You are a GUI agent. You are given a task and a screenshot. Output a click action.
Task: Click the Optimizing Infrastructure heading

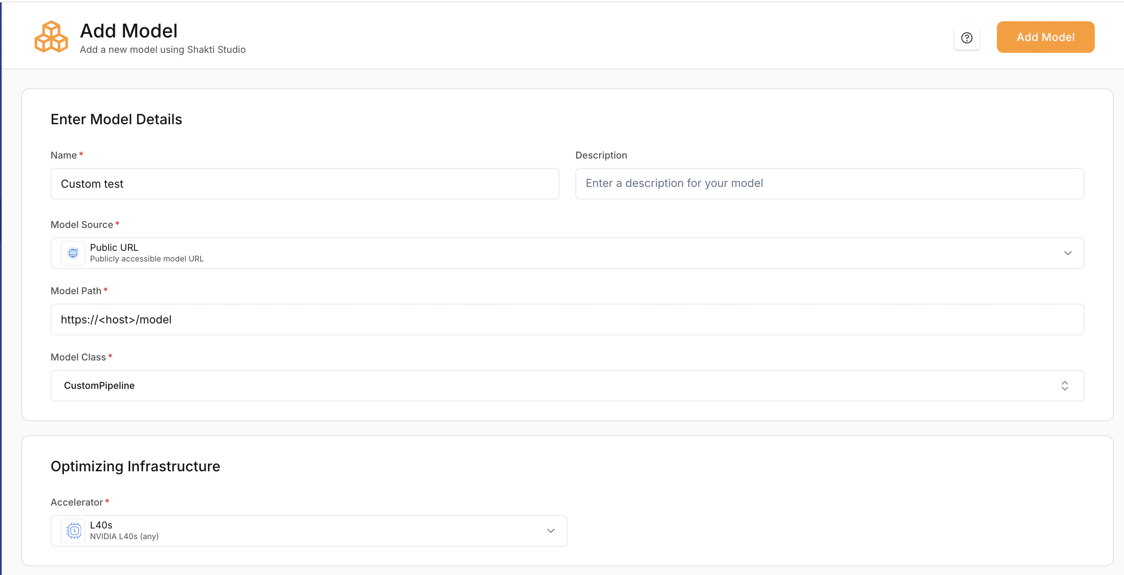click(135, 467)
